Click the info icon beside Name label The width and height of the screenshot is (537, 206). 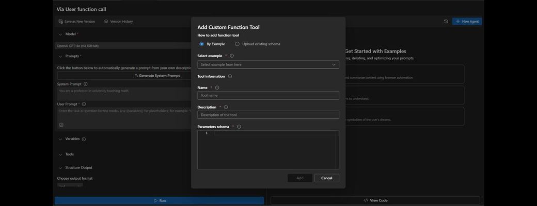click(217, 88)
